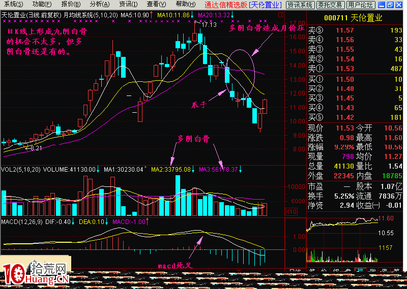The width and height of the screenshot is (407, 289).
Task: Open the intraday mini chart
Action: click(342, 240)
